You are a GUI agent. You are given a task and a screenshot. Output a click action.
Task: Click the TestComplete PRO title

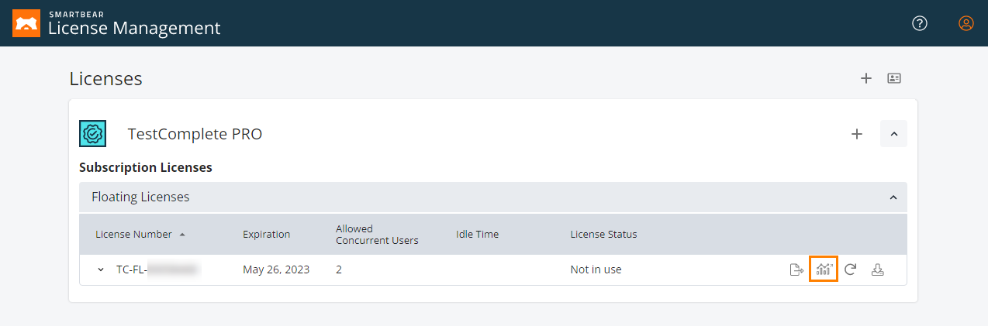[195, 134]
